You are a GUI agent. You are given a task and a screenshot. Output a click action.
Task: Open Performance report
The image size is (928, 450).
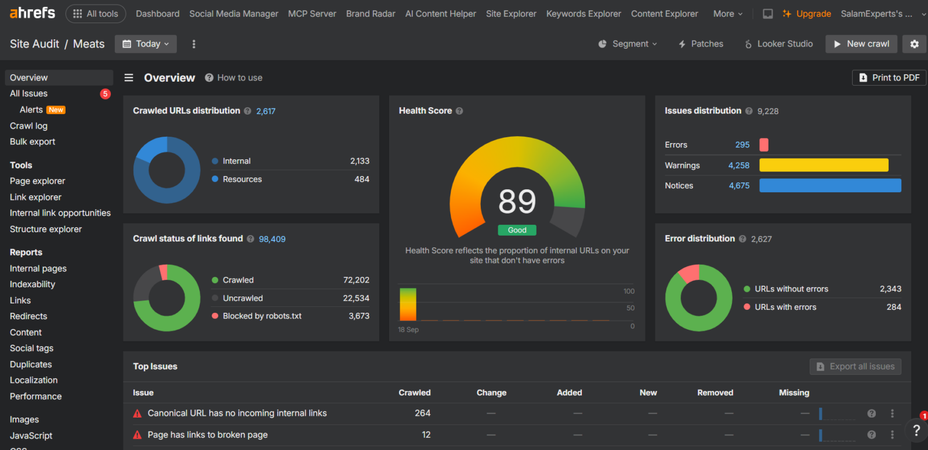35,397
